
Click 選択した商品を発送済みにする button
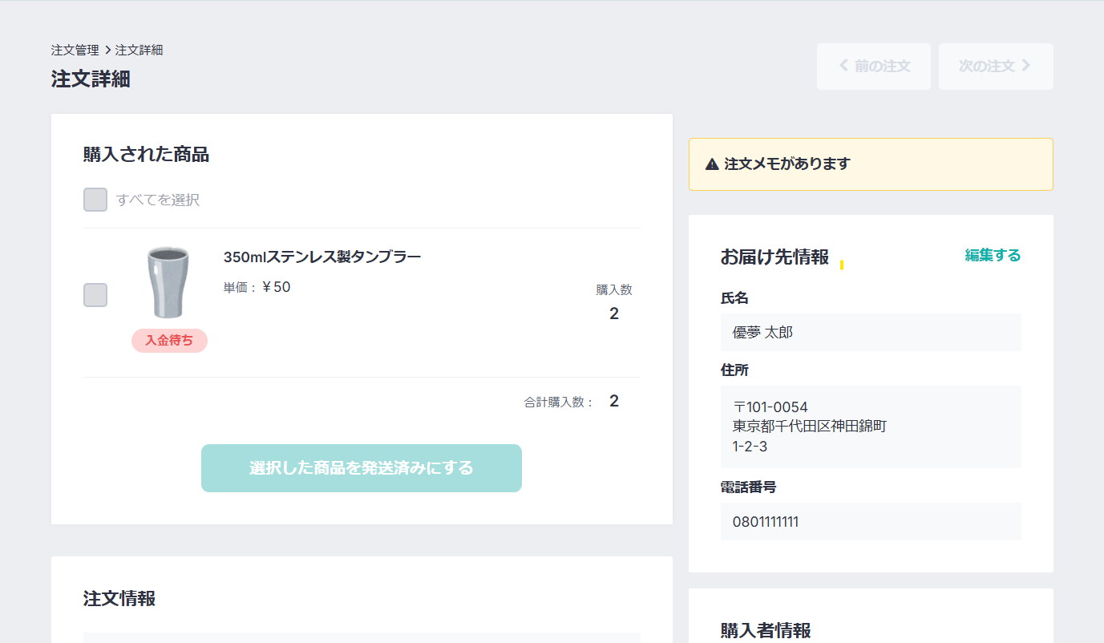(x=362, y=468)
